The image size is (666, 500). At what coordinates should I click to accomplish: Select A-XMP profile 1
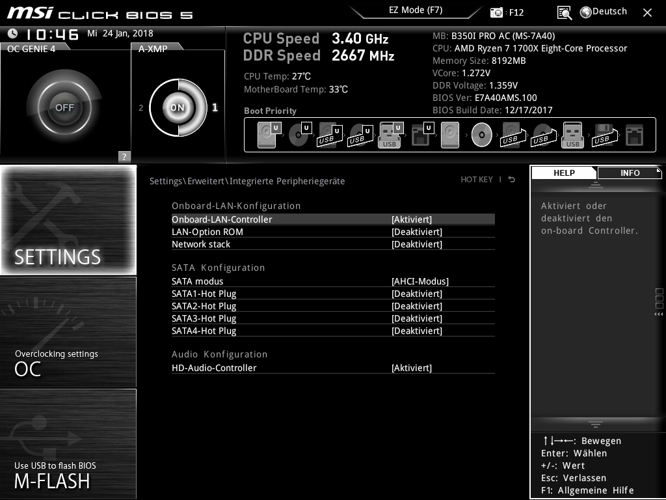215,107
